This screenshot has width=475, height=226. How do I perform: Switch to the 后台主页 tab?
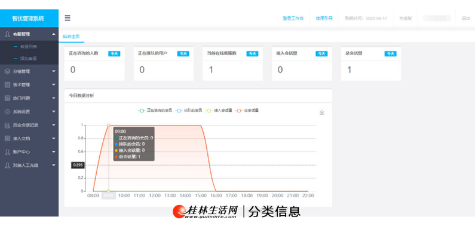[71, 36]
